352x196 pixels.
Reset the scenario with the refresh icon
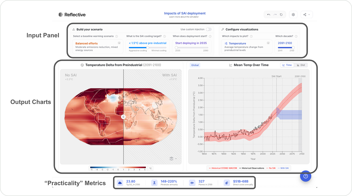click(281, 15)
